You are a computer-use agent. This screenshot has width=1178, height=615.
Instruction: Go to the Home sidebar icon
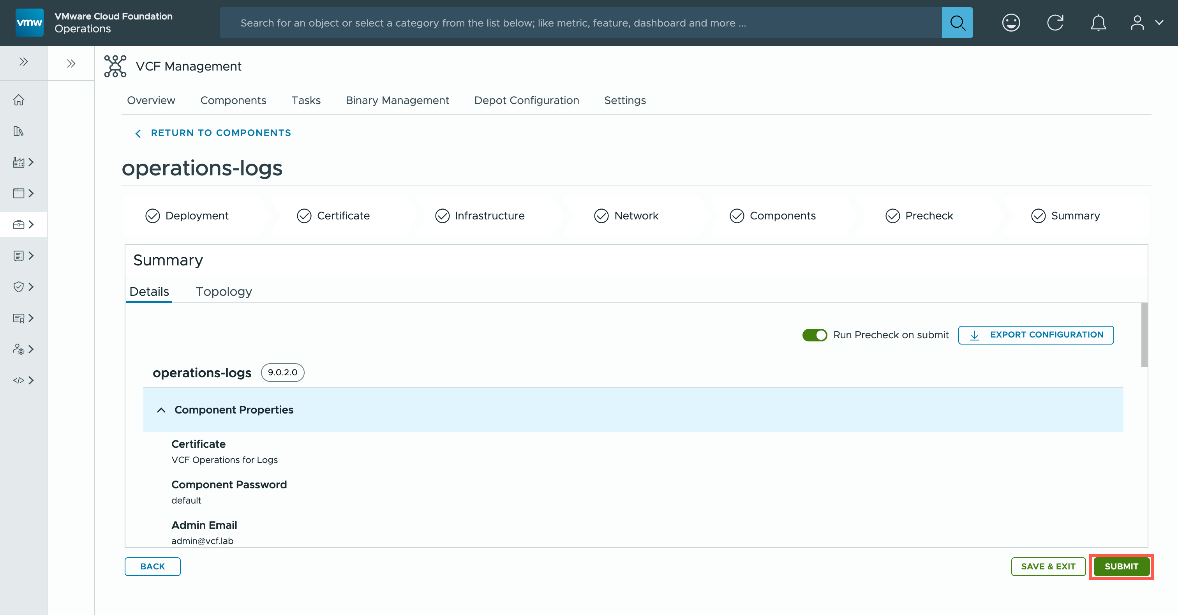pos(19,100)
